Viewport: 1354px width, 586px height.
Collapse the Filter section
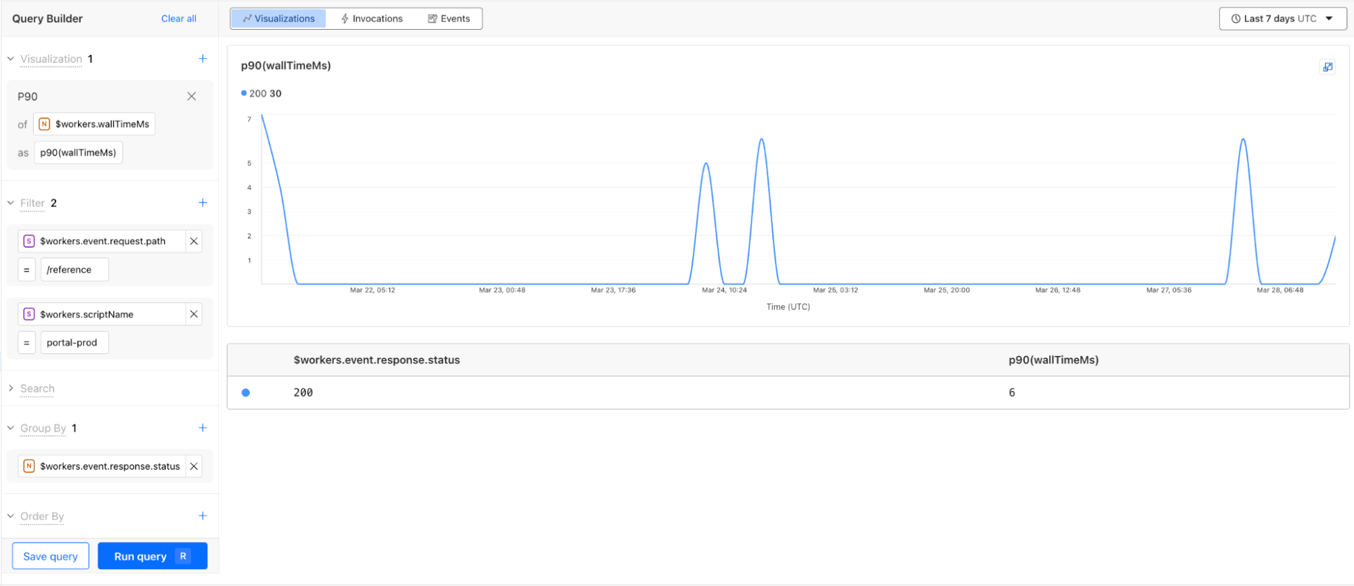click(x=11, y=203)
